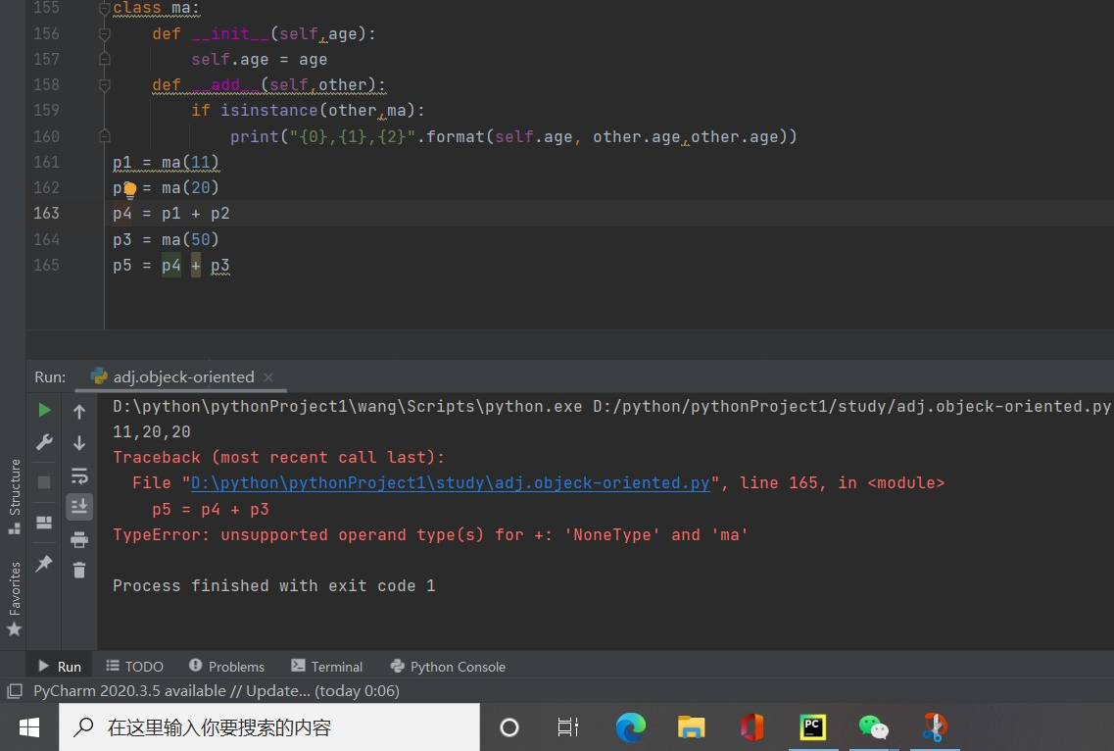Click line number 163 in gutter
Screen dimensions: 1114x751
46,214
